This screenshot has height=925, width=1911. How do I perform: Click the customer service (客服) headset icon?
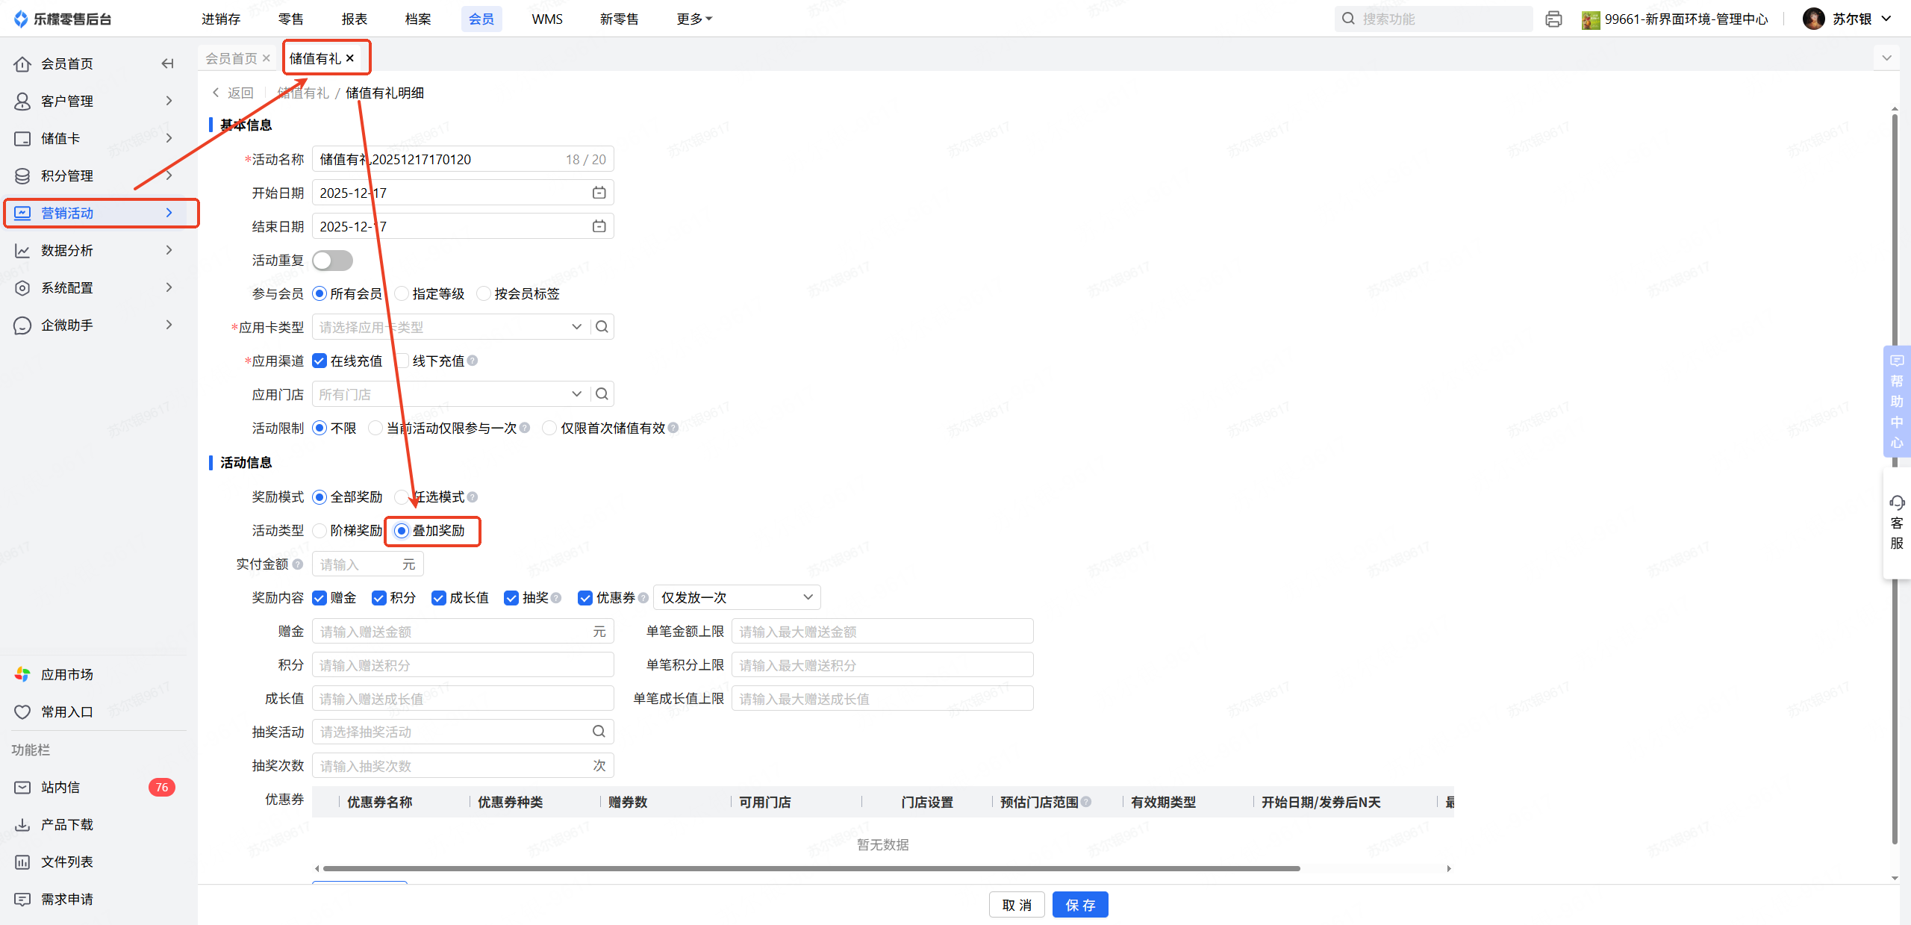(1896, 502)
